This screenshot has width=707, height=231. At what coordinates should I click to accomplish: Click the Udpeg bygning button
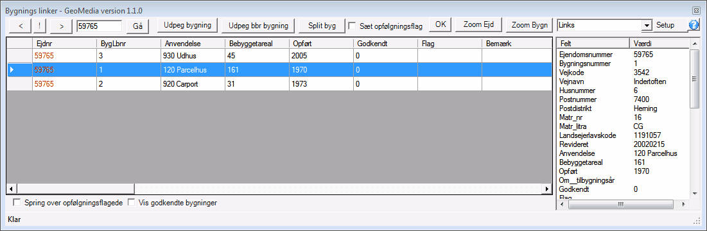pos(188,25)
